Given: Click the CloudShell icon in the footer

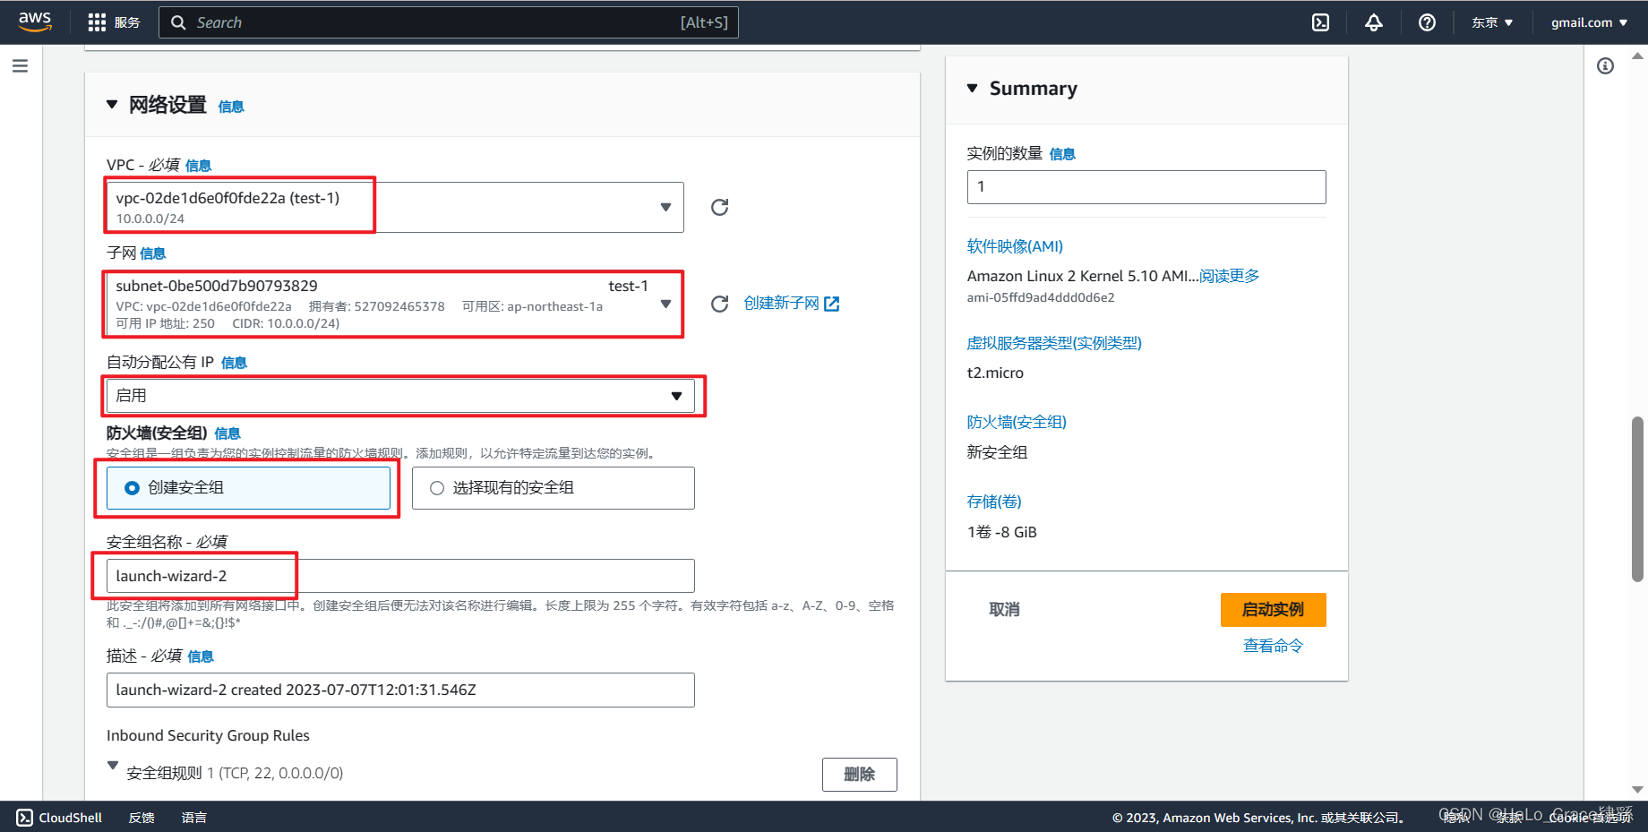Looking at the screenshot, I should pos(25,818).
